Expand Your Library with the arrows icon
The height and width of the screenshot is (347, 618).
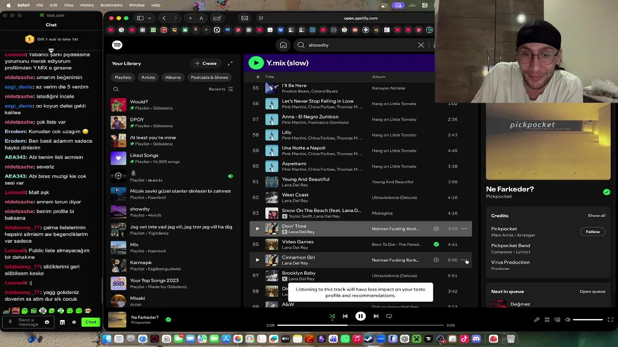(x=230, y=63)
